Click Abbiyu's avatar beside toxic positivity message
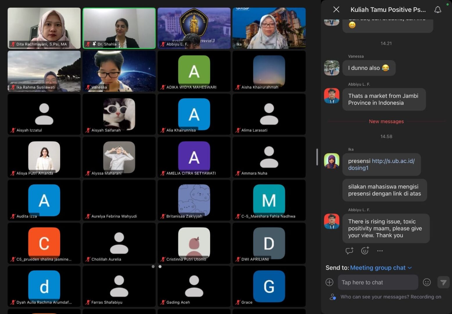 [332, 221]
